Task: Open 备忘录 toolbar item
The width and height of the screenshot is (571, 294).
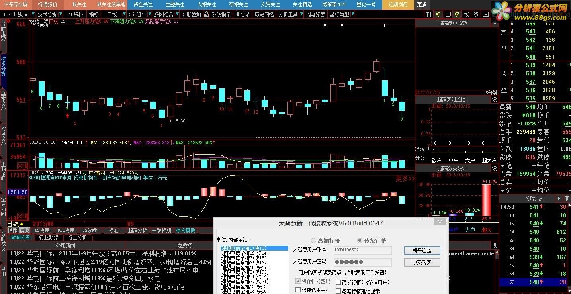Action: [x=242, y=14]
